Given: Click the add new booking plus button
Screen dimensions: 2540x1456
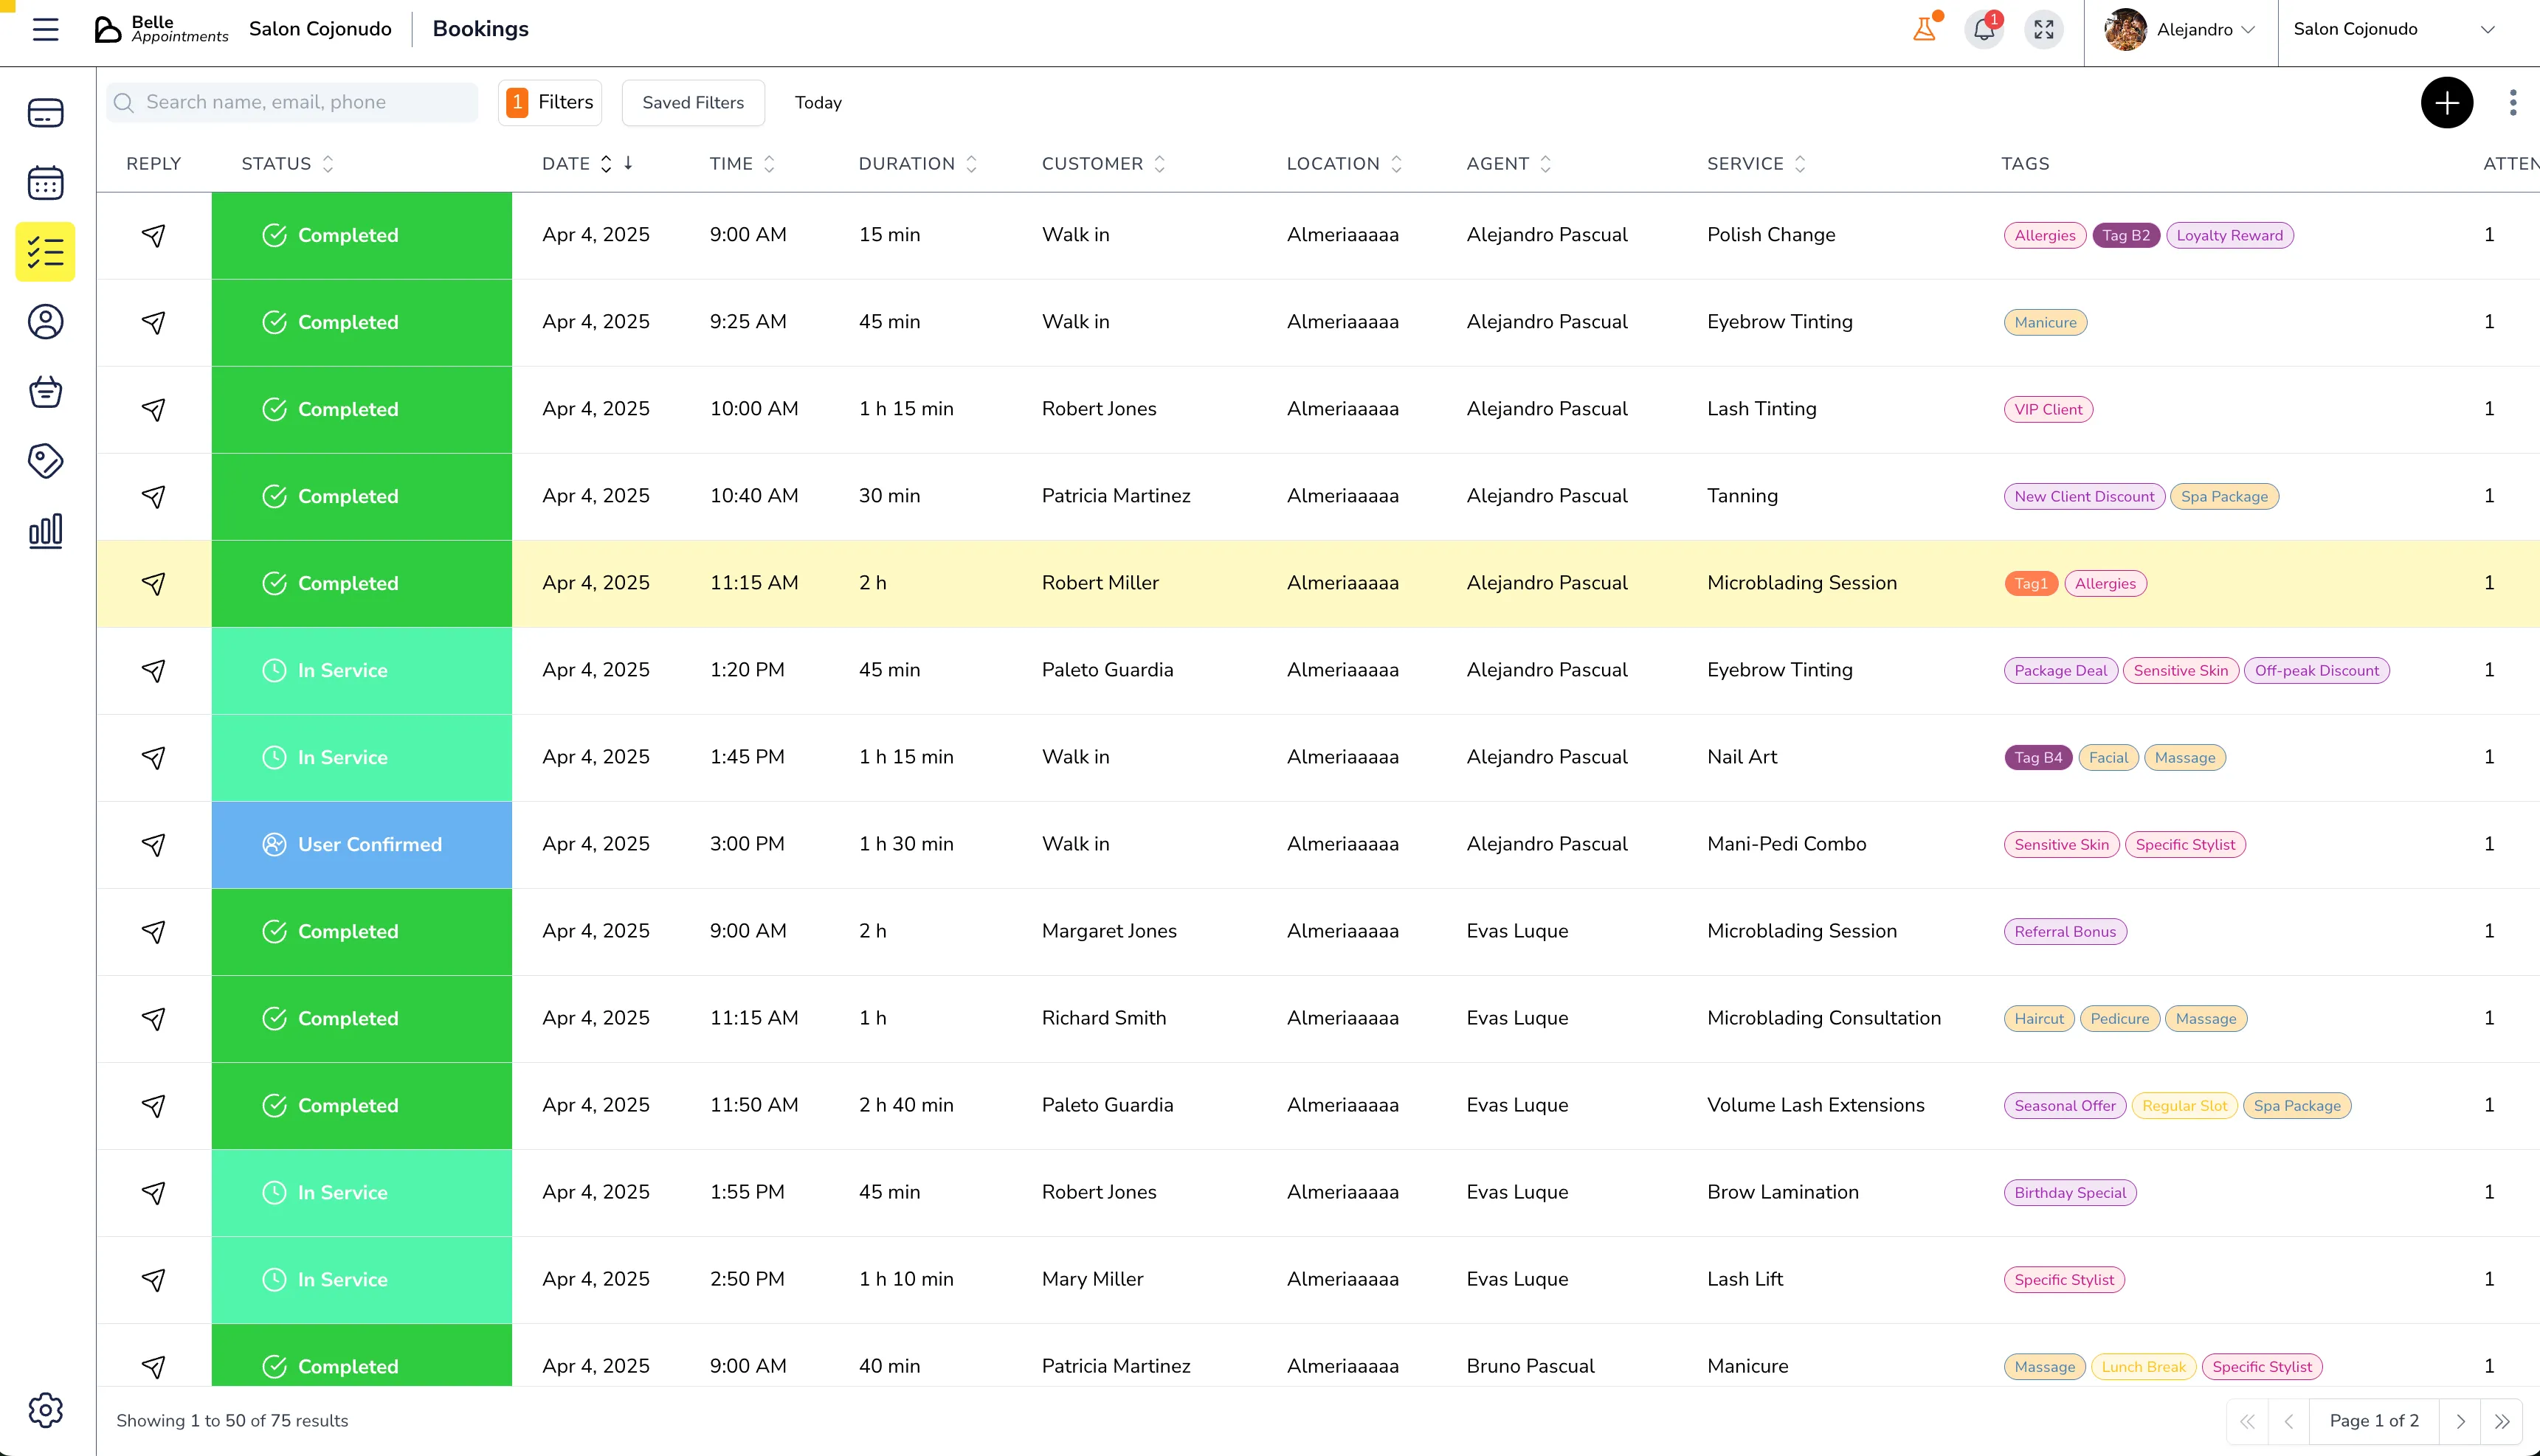Looking at the screenshot, I should 2447,102.
